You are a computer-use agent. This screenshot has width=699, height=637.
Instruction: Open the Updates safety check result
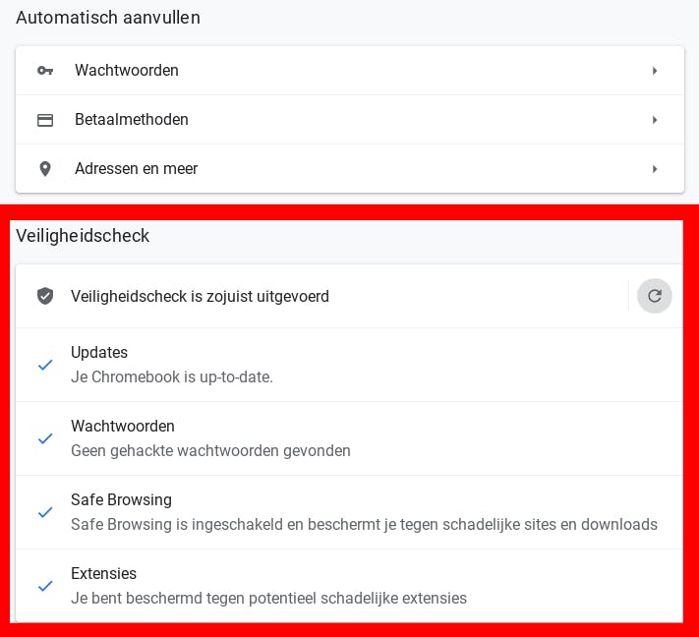172,365
